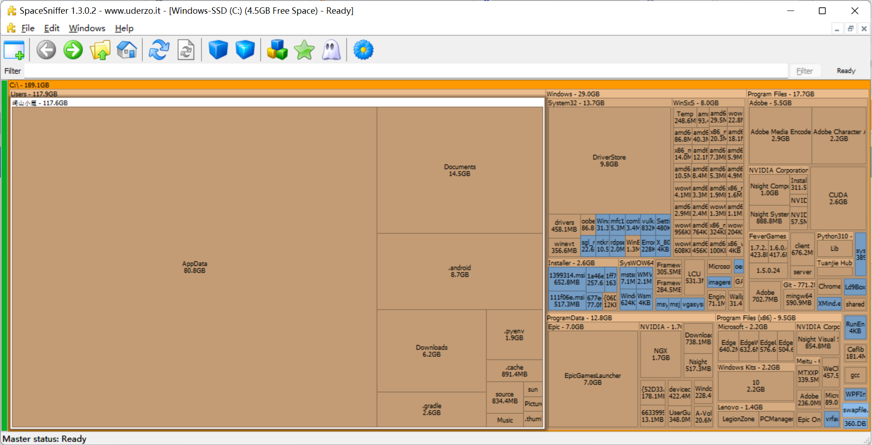
Task: Select the LegionZone block
Action: [738, 419]
